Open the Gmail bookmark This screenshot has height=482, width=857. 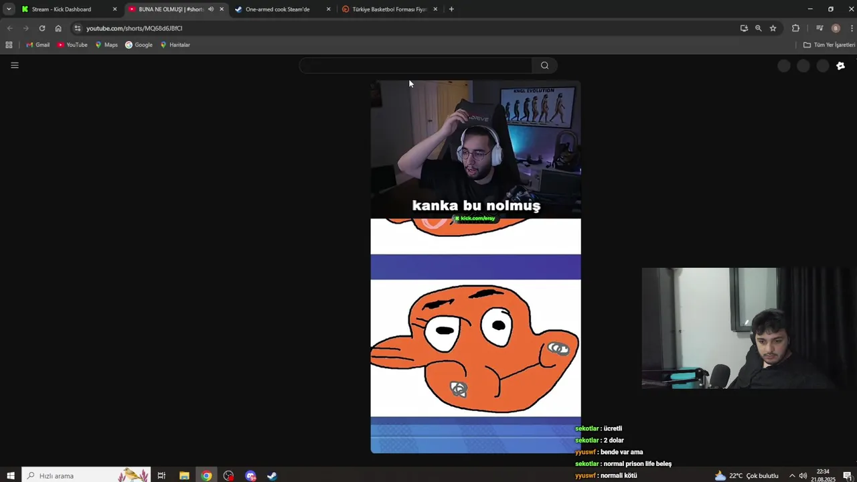click(x=37, y=45)
